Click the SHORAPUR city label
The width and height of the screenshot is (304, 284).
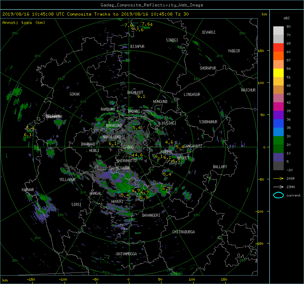[x=208, y=68]
